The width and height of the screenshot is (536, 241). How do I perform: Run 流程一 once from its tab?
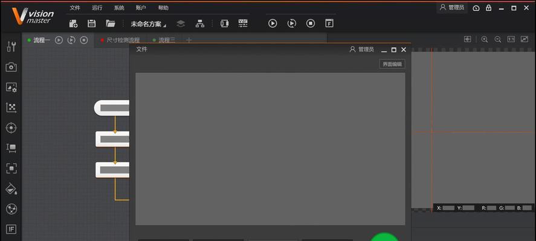pyautogui.click(x=59, y=40)
